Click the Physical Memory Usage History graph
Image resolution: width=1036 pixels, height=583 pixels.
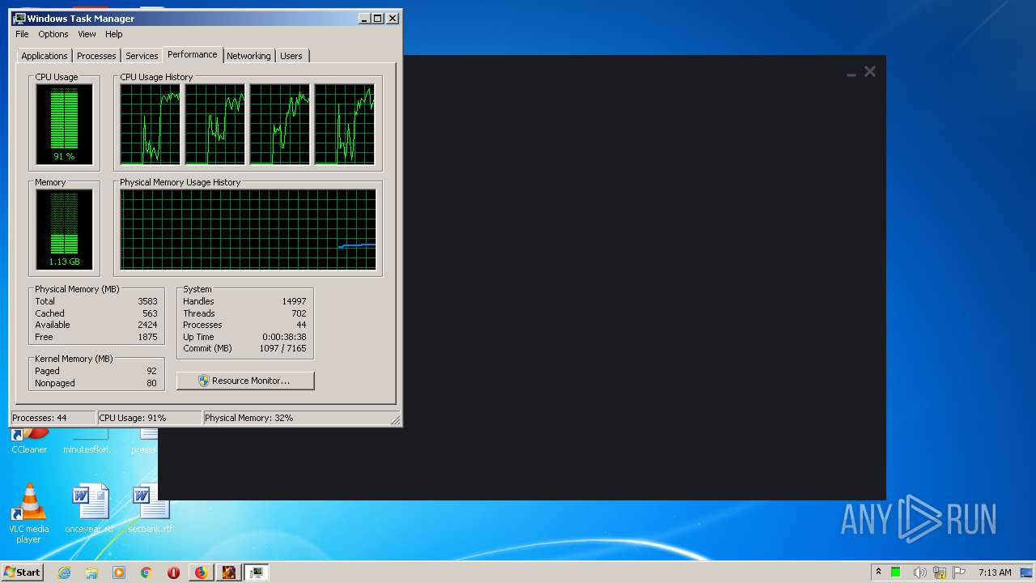coord(248,230)
